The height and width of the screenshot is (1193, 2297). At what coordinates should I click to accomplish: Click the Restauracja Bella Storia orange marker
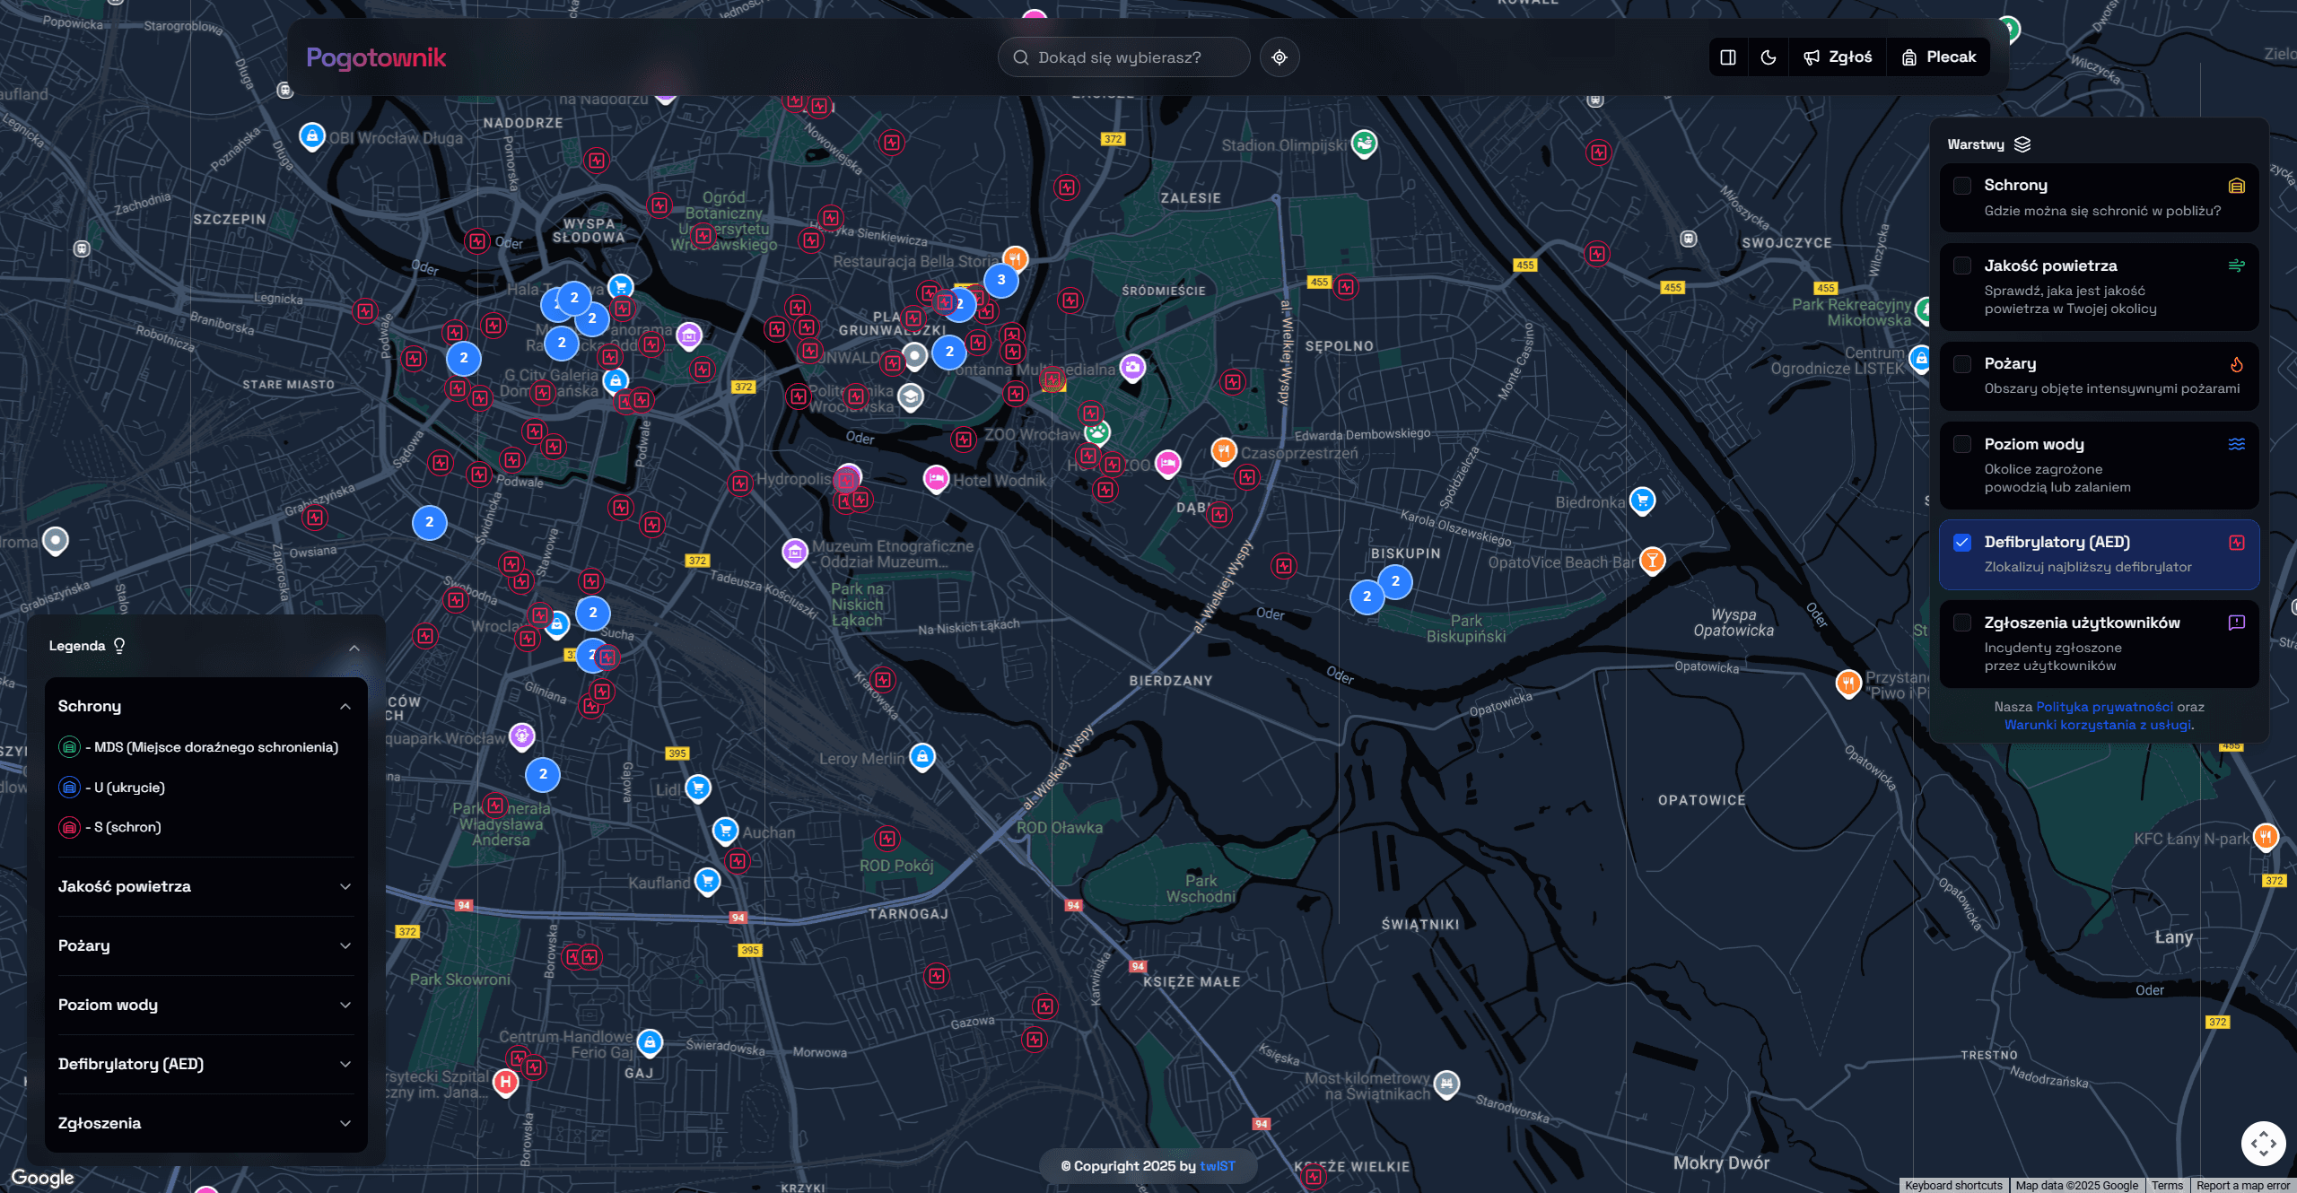click(x=1015, y=258)
